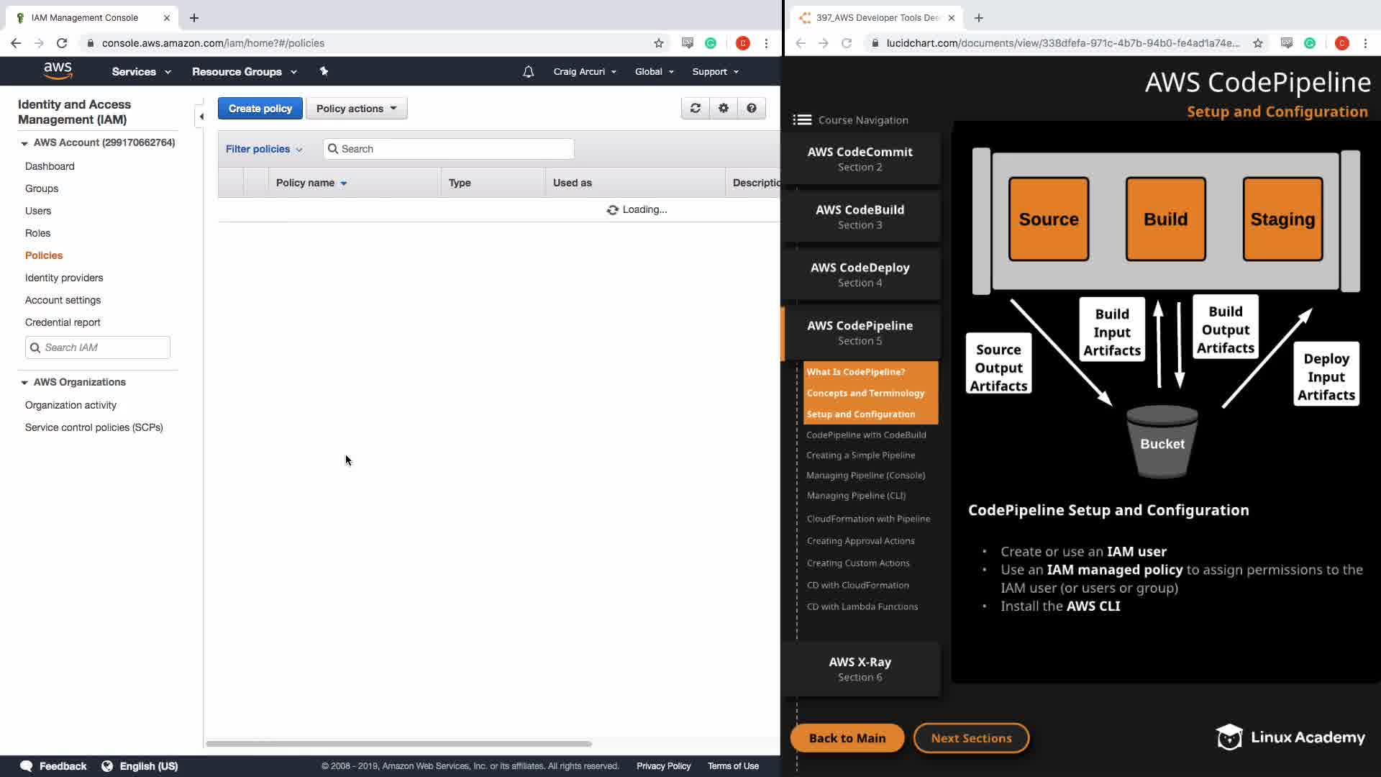Image resolution: width=1381 pixels, height=777 pixels.
Task: Collapse the IAM sidebar with arrow handle
Action: pyautogui.click(x=201, y=116)
